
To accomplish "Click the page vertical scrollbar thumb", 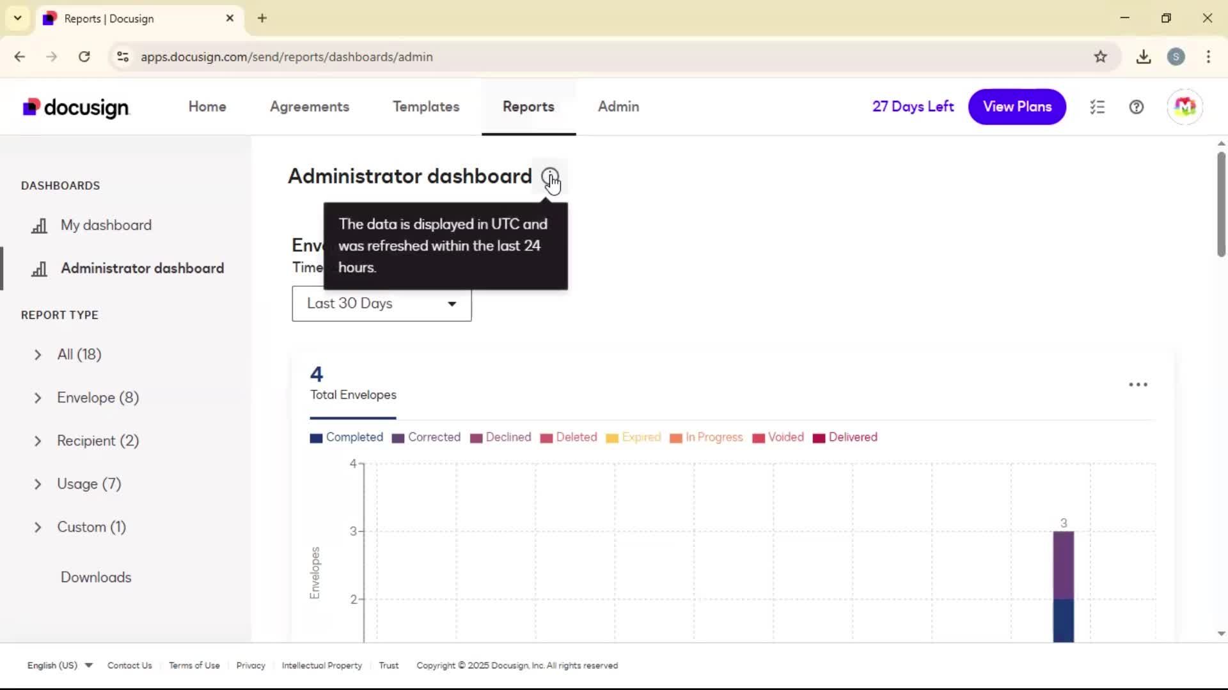I will (x=1221, y=204).
